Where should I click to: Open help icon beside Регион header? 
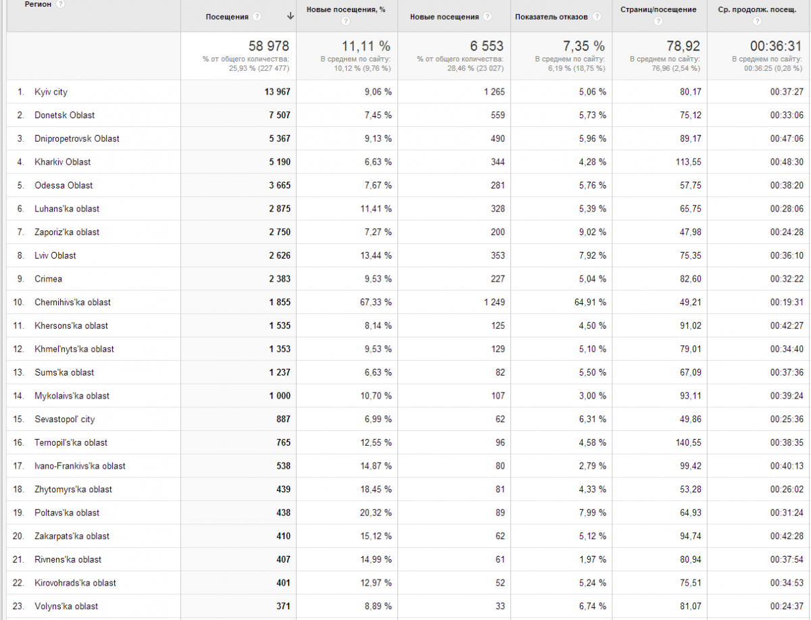[x=61, y=4]
